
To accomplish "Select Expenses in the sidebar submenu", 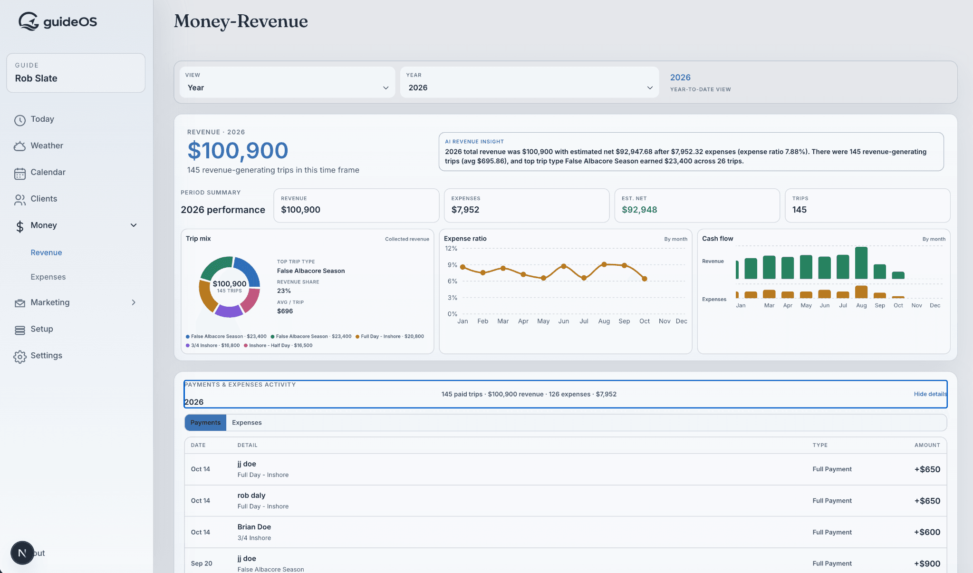I will point(48,277).
